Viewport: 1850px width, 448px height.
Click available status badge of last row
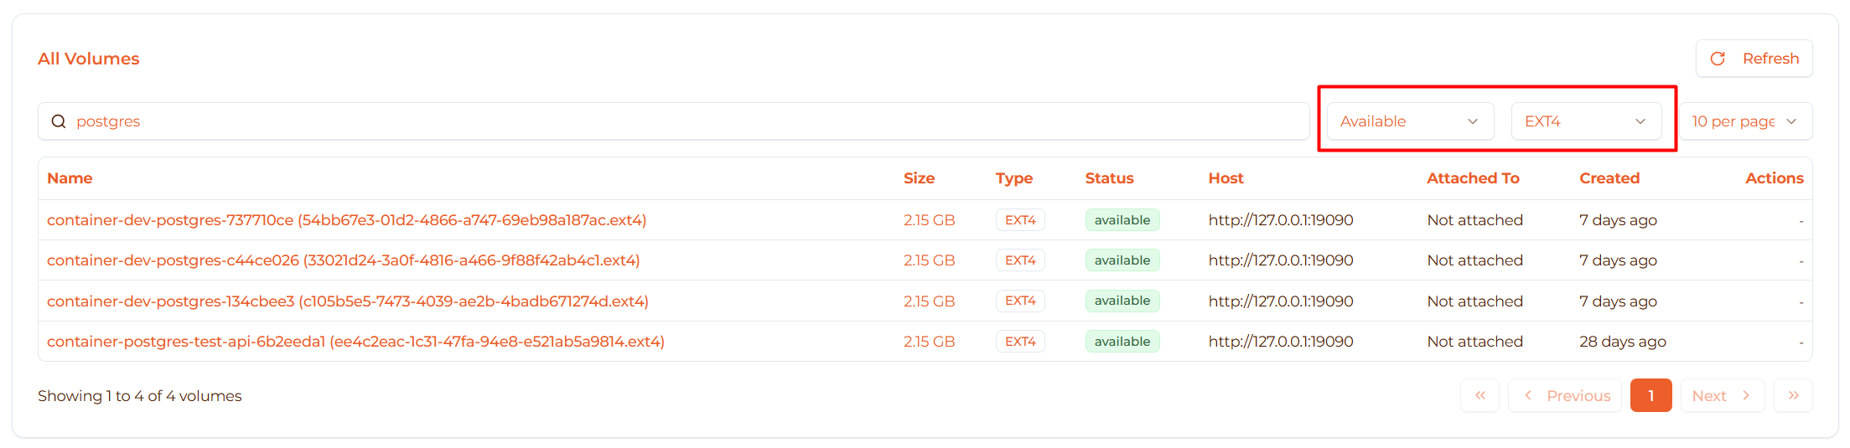click(x=1122, y=342)
